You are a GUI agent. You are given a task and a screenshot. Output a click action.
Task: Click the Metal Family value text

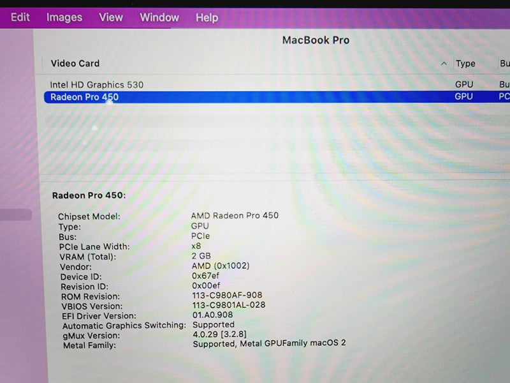point(269,343)
